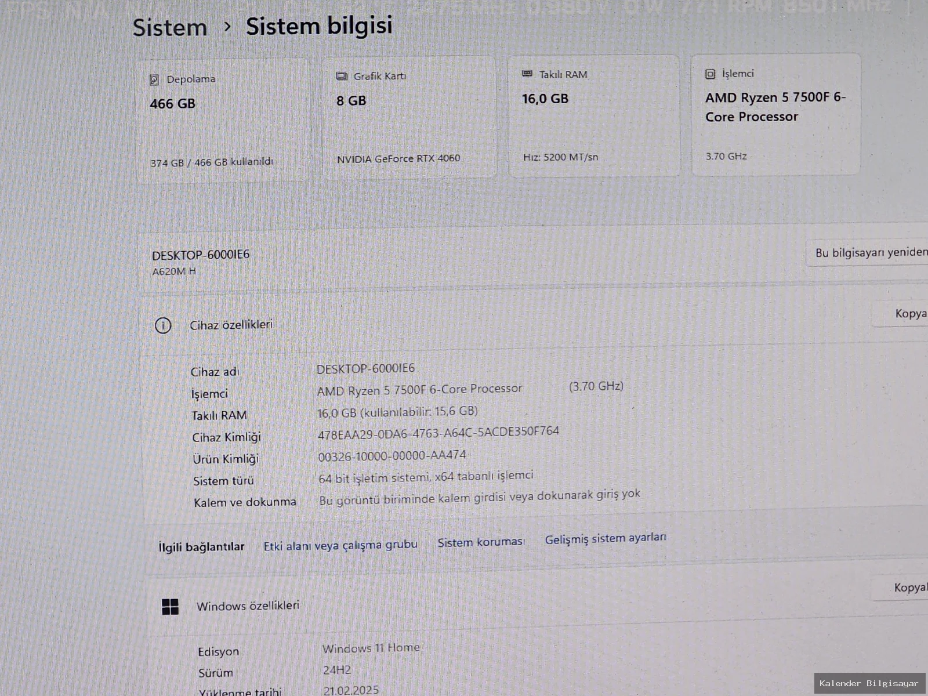Select the Sürüm label
This screenshot has width=928, height=696.
pyautogui.click(x=216, y=673)
